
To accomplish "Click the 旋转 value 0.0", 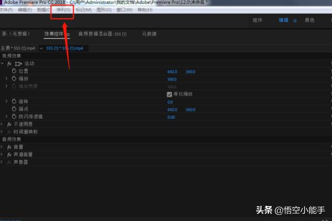I will coord(170,102).
